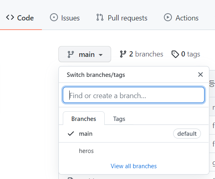Image resolution: width=215 pixels, height=179 pixels.
Task: Open the Issues tab
Action: click(65, 18)
